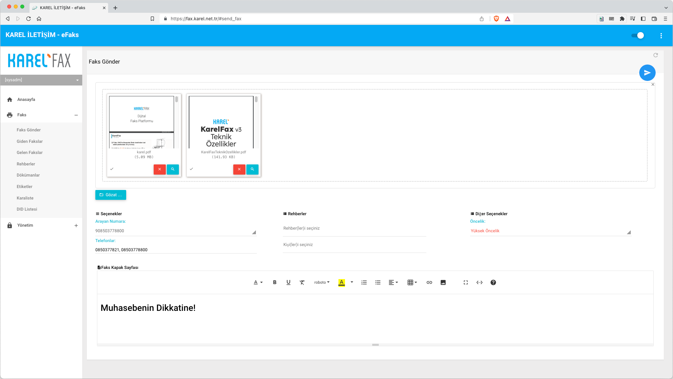Apply underline formatting in editor

click(x=288, y=282)
